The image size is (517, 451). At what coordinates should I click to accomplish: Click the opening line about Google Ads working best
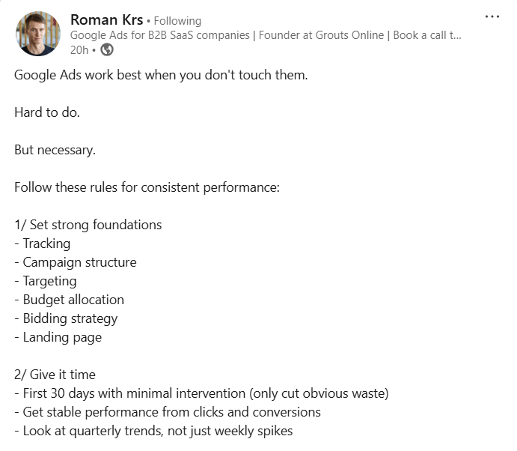tap(161, 76)
